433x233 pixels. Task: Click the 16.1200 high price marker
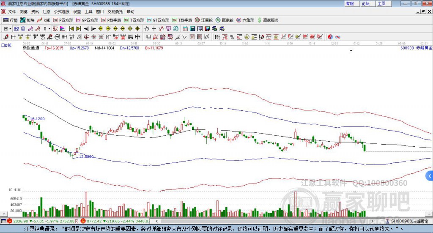pos(37,119)
